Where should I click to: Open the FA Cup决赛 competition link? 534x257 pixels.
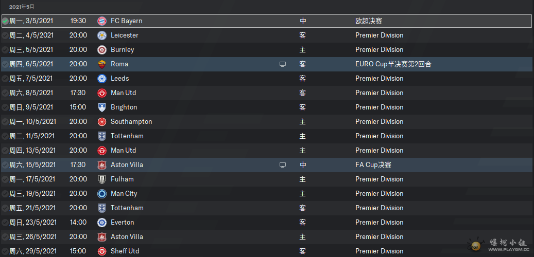click(373, 165)
